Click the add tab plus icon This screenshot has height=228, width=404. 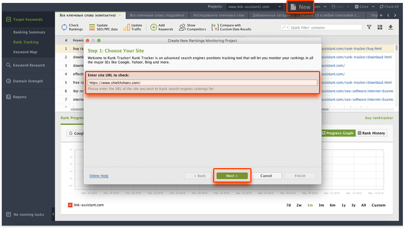(381, 16)
